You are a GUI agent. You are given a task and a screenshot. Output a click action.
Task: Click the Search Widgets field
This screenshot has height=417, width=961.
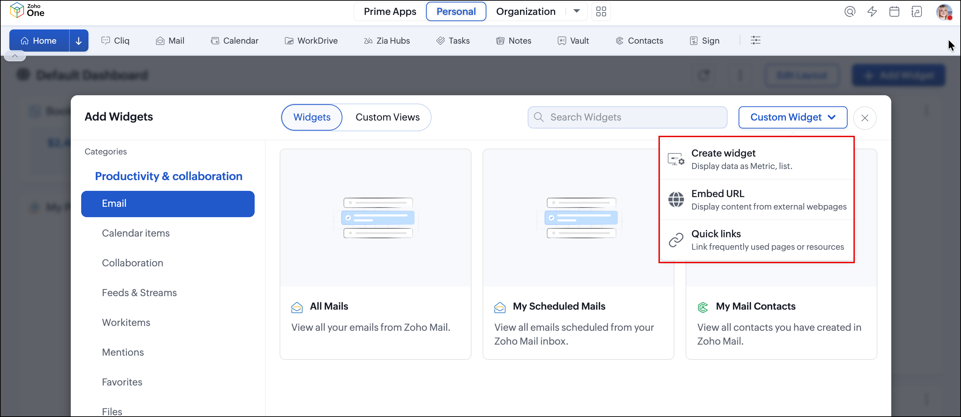[x=627, y=117]
